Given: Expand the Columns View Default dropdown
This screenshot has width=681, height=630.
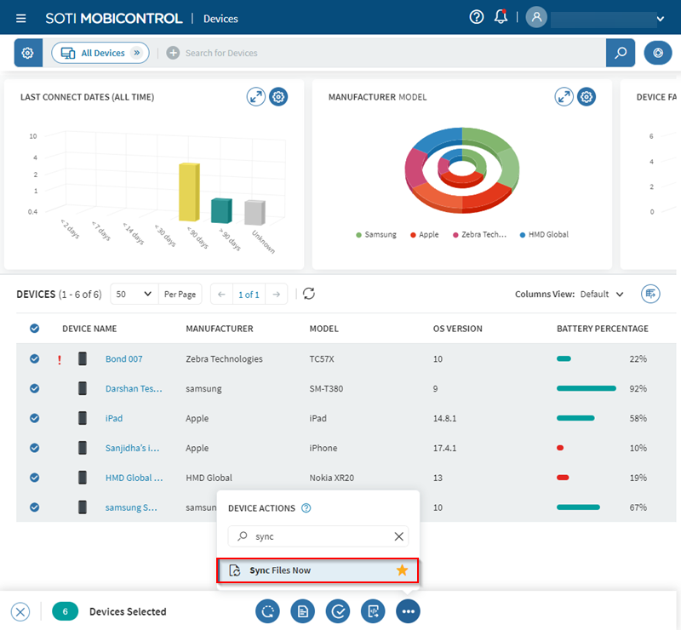Looking at the screenshot, I should (x=602, y=294).
